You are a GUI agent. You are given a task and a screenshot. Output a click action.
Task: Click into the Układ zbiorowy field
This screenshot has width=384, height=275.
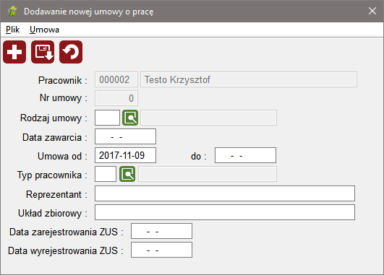225,212
